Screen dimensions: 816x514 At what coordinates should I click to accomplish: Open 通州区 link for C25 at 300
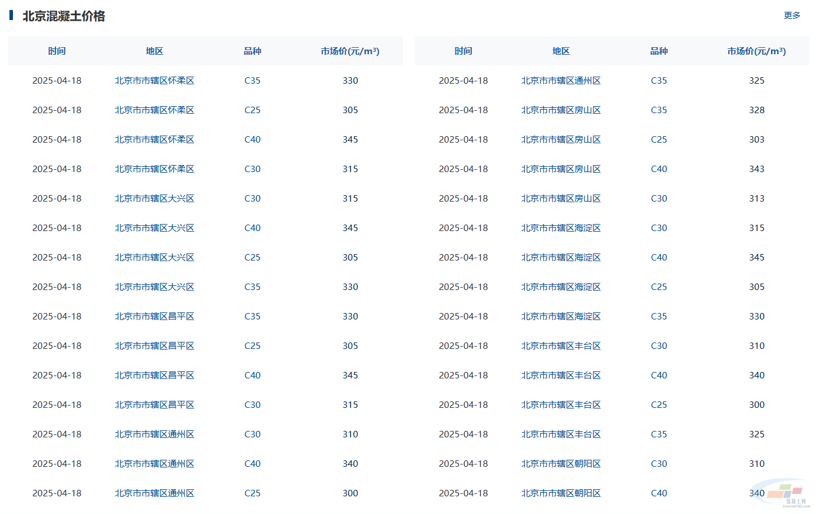coord(154,493)
